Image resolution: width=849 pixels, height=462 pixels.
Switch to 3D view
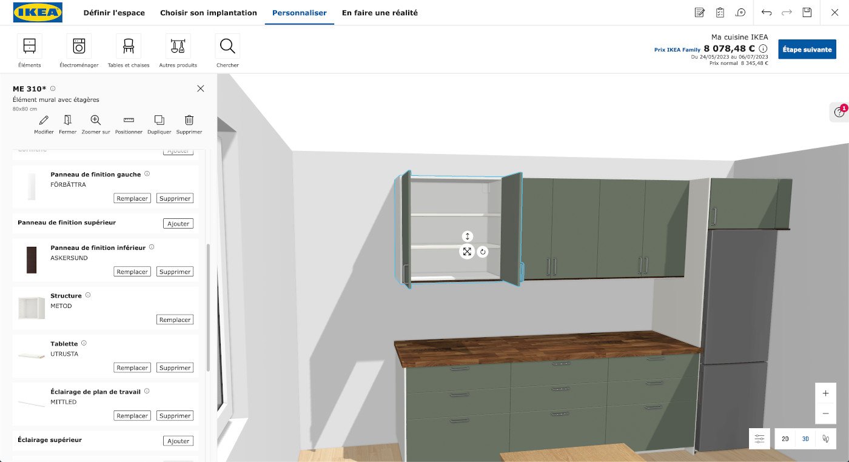coord(805,438)
